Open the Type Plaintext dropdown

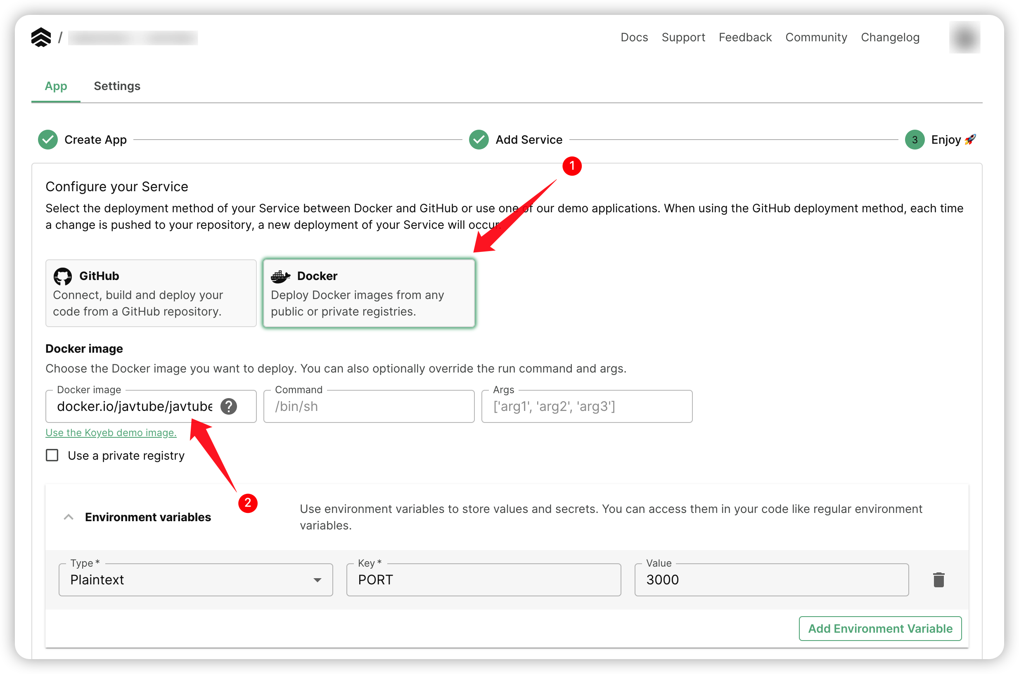pos(196,579)
